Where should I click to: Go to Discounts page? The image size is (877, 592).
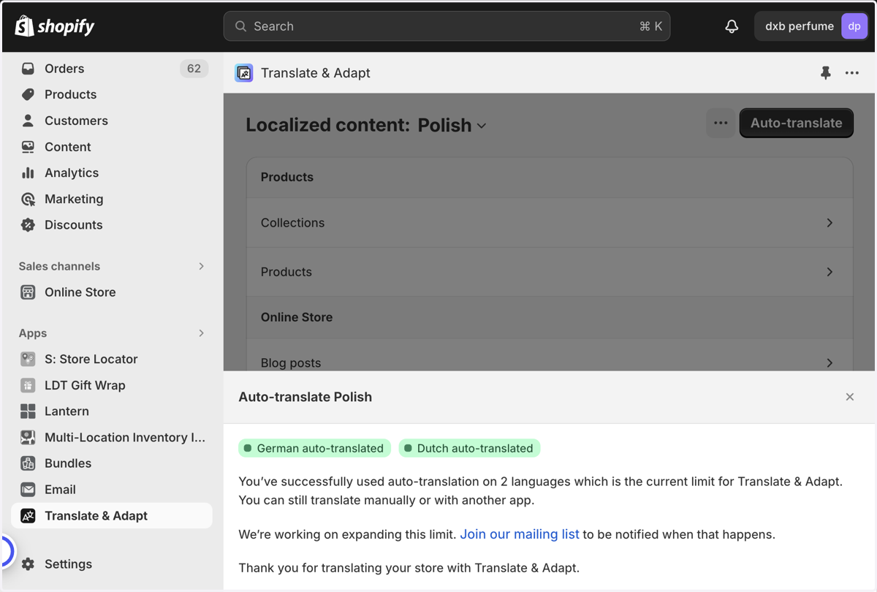point(74,225)
